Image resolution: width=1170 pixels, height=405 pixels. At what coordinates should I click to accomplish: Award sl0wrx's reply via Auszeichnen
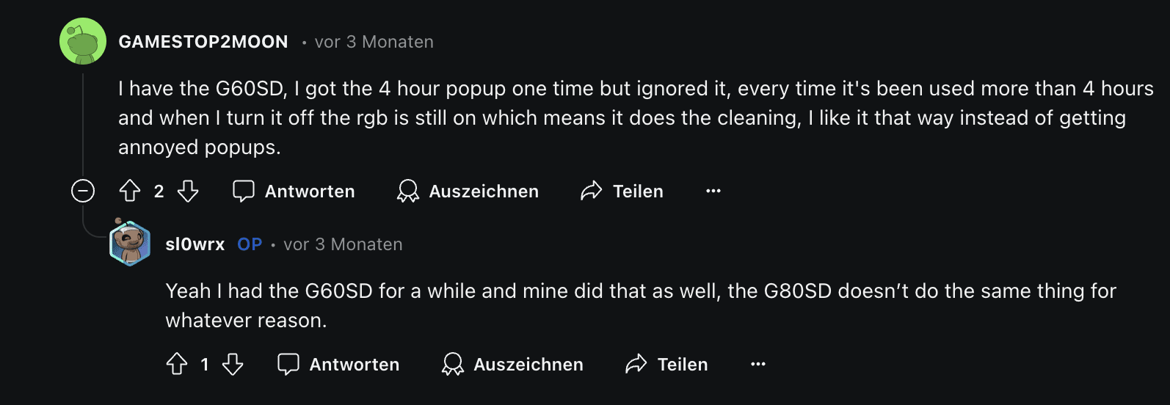click(x=512, y=364)
